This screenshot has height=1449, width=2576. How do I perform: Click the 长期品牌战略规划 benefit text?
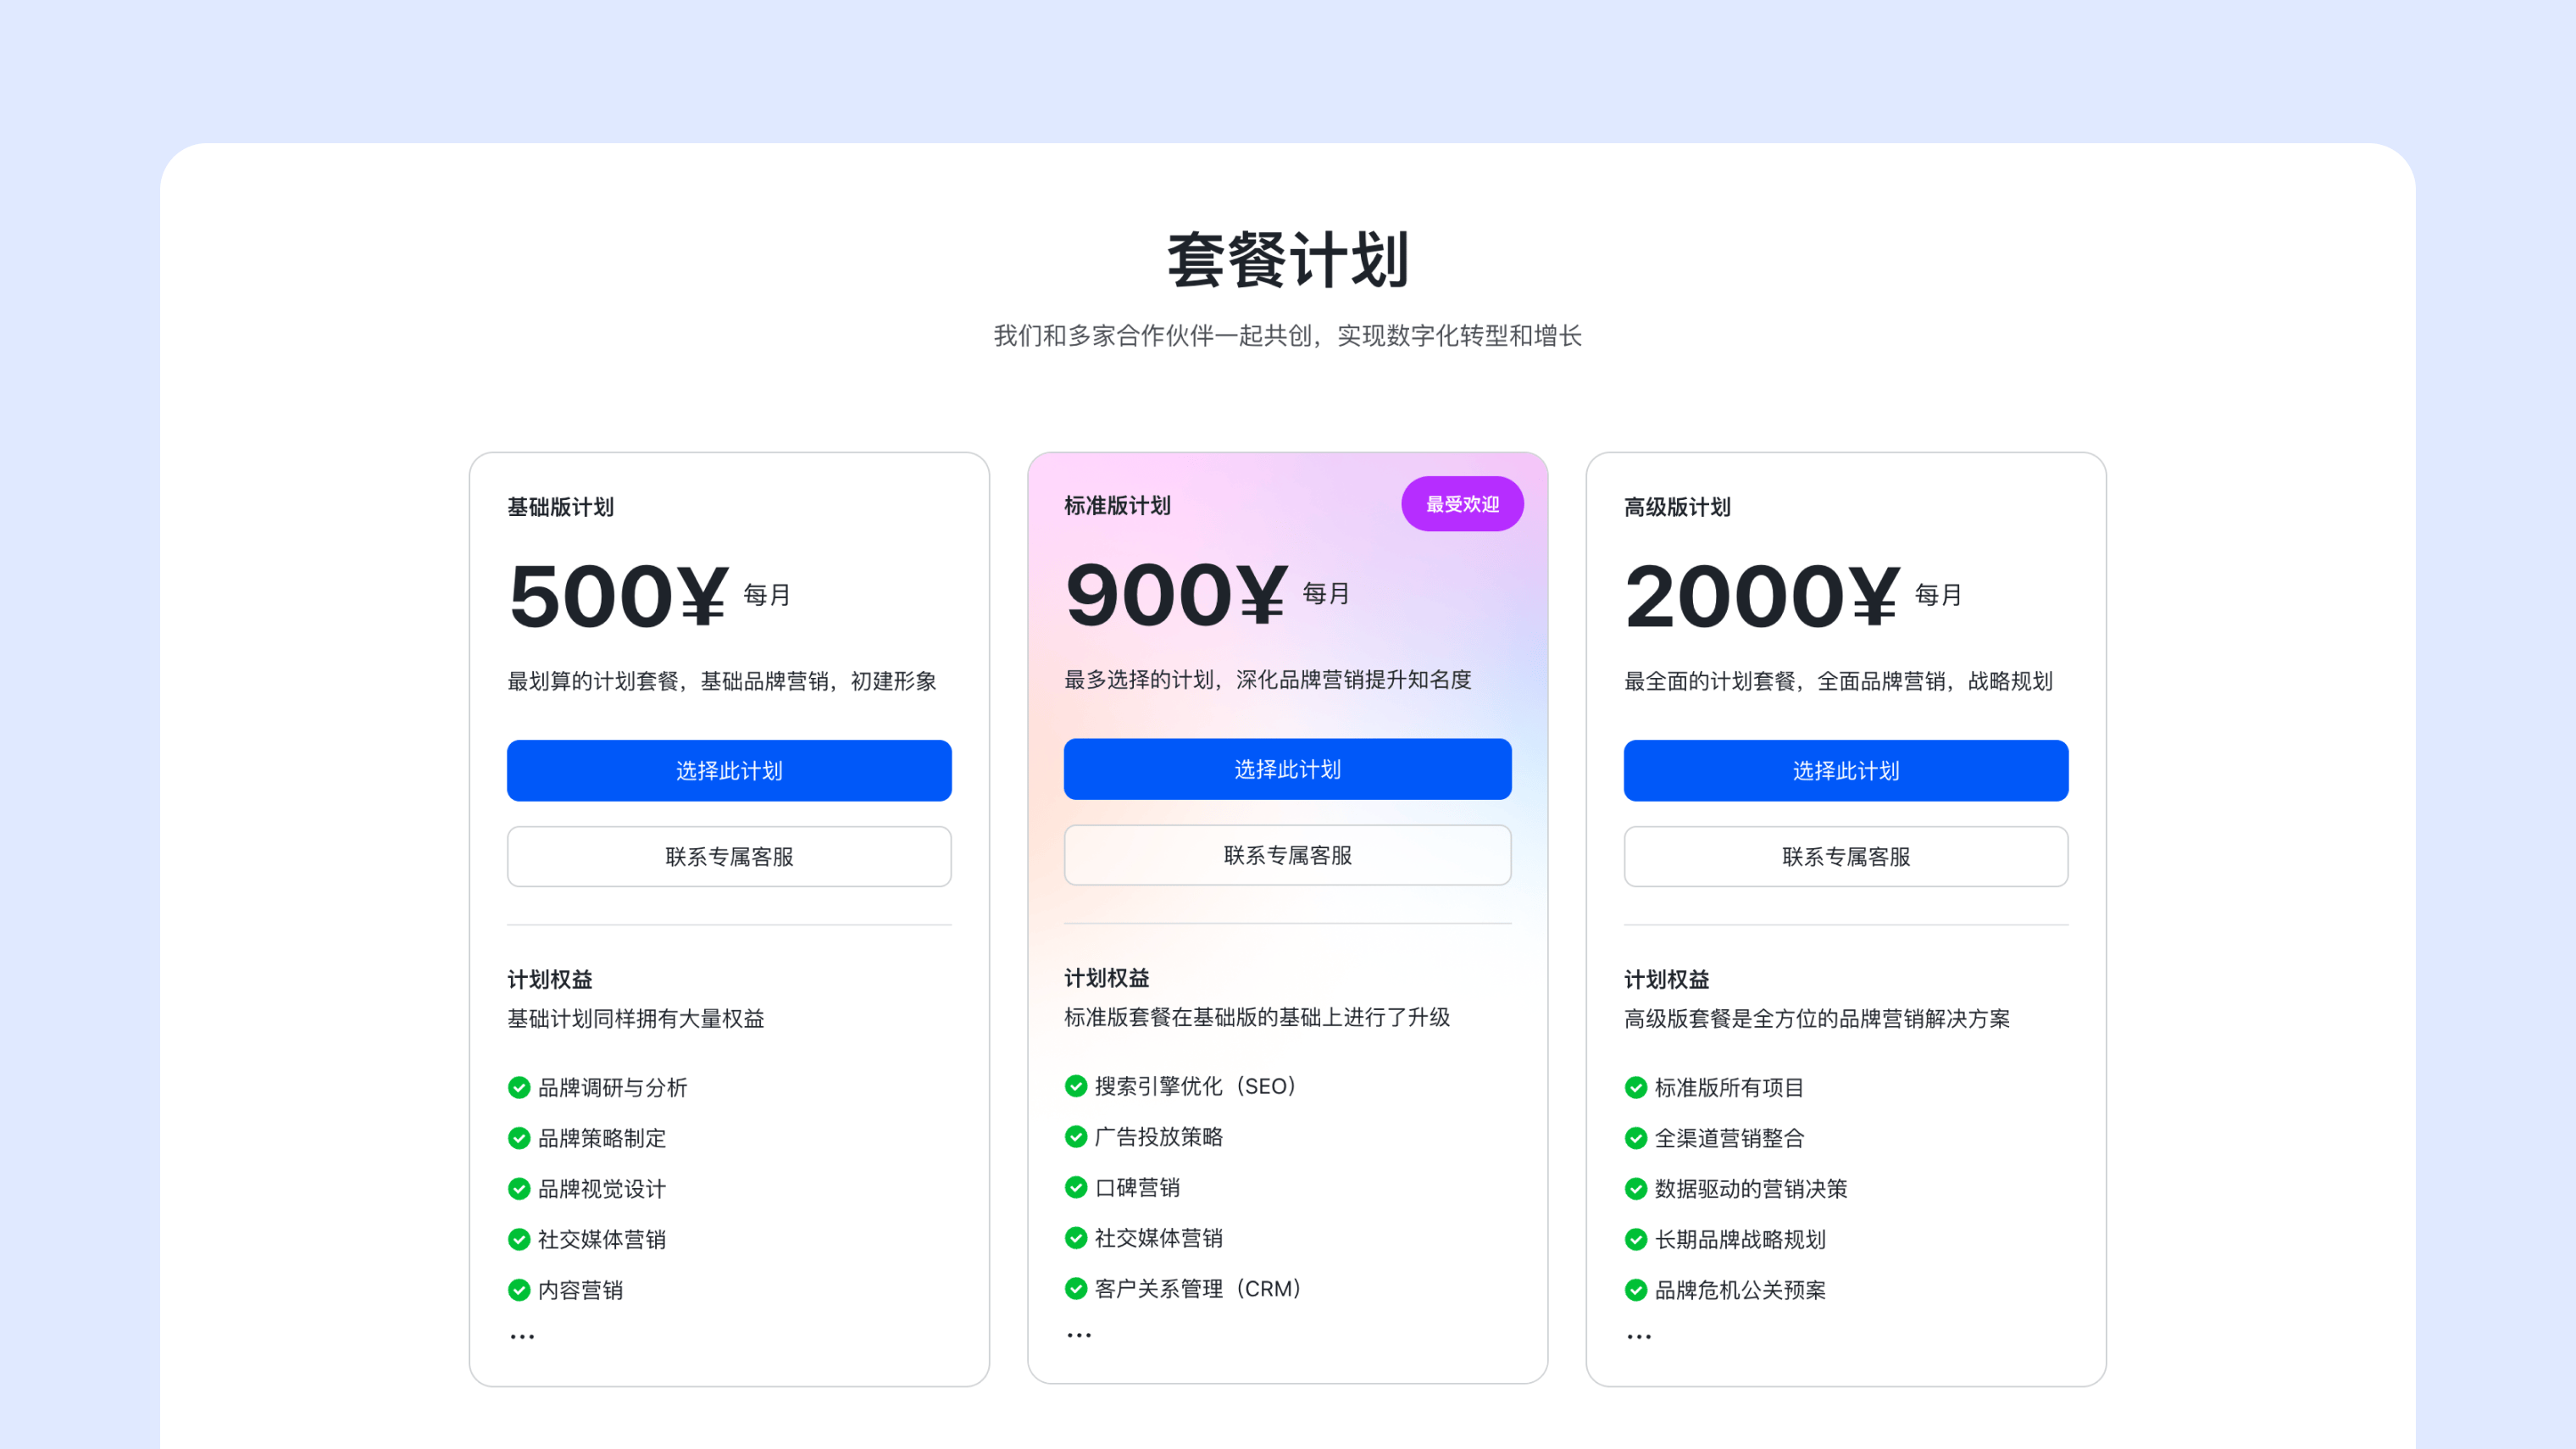(x=1740, y=1239)
